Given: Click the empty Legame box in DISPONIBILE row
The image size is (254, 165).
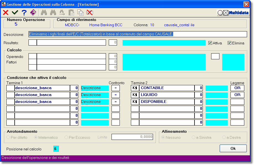Looking at the screenshot, I should tap(237, 102).
